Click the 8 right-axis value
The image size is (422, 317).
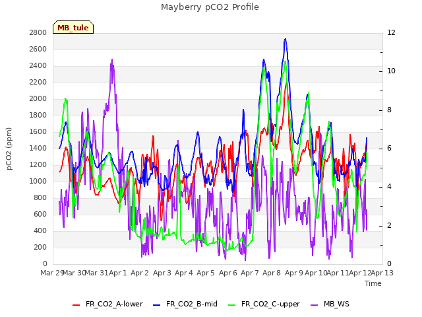pyautogui.click(x=389, y=110)
